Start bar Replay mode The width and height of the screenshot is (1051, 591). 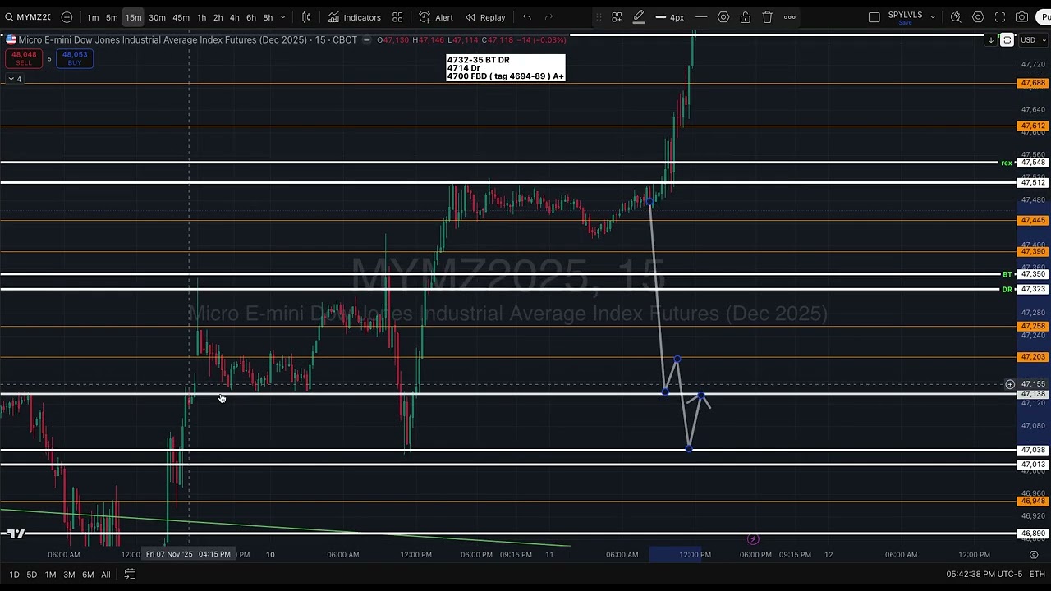(x=485, y=17)
